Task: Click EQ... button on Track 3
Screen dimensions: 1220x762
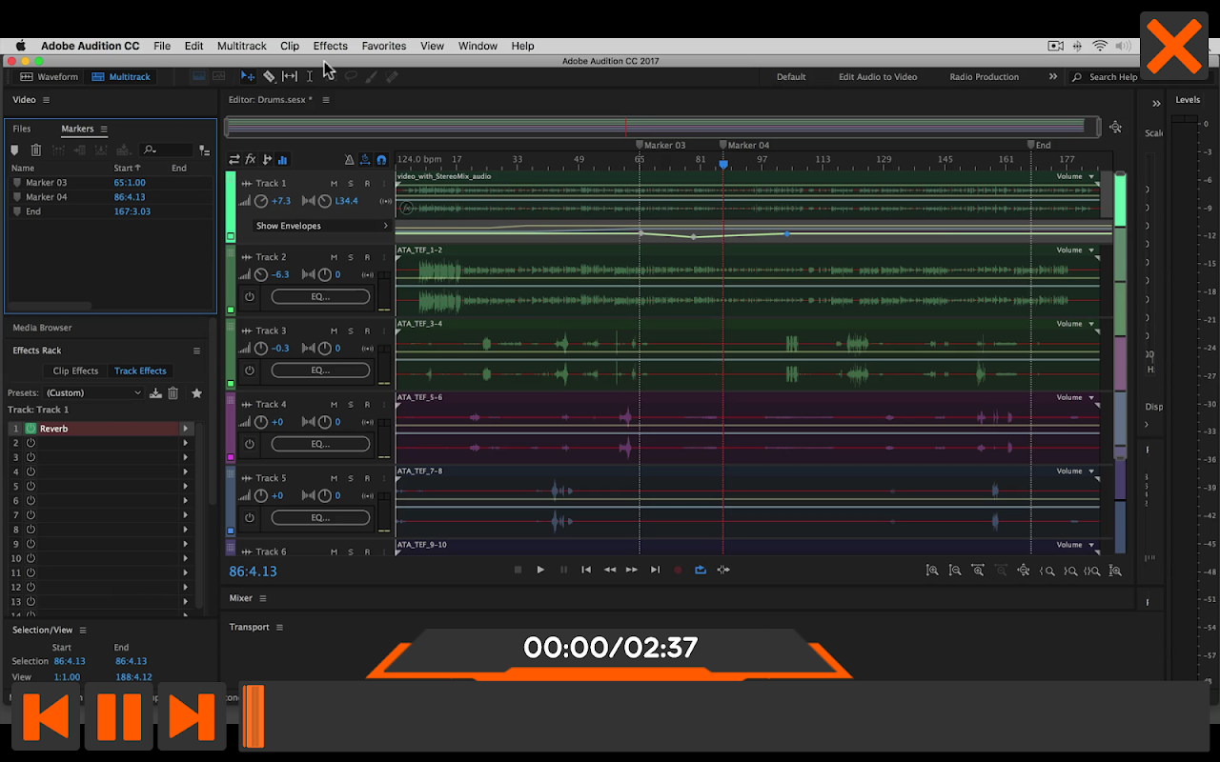Action: 320,371
